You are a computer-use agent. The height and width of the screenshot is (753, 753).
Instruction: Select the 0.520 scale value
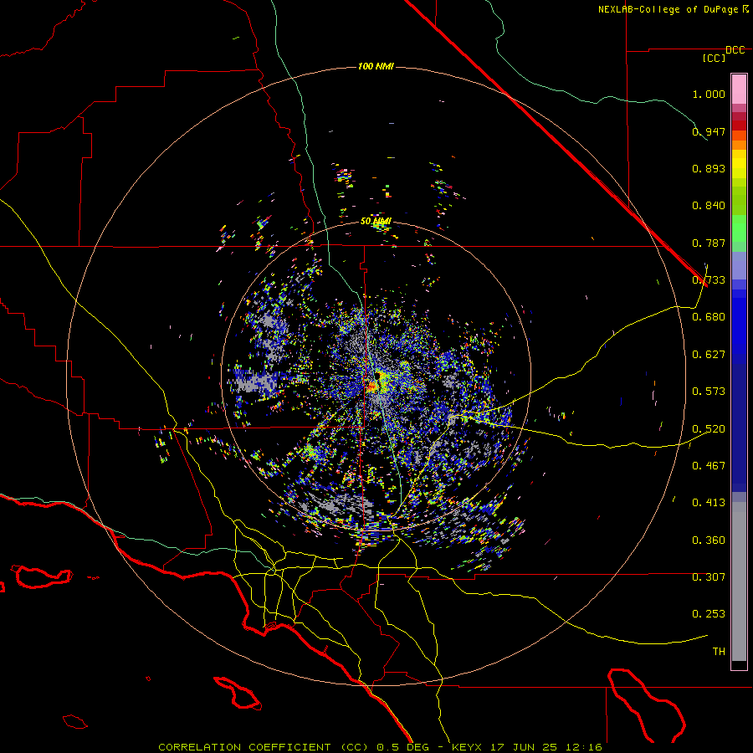pos(709,429)
